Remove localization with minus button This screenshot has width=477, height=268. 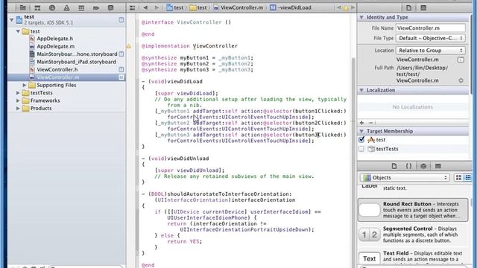370,123
